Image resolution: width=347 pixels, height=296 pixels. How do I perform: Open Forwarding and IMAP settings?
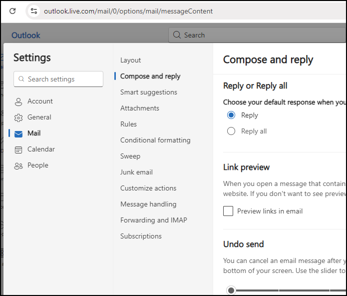coord(154,220)
